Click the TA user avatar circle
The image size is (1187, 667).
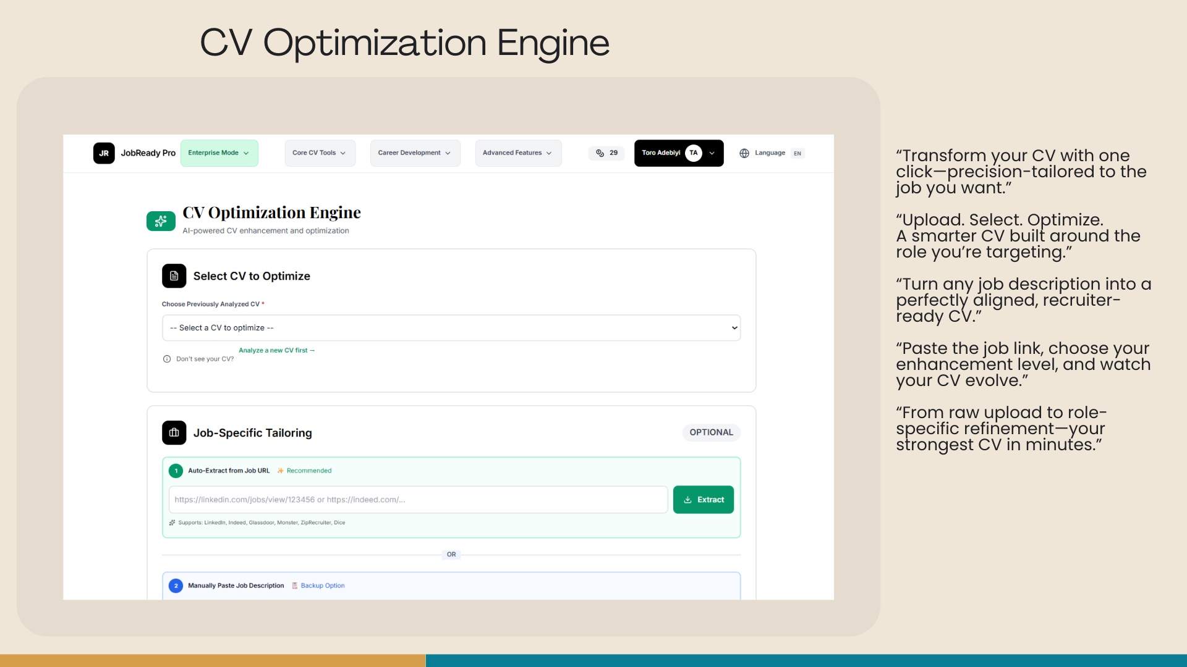(x=694, y=153)
